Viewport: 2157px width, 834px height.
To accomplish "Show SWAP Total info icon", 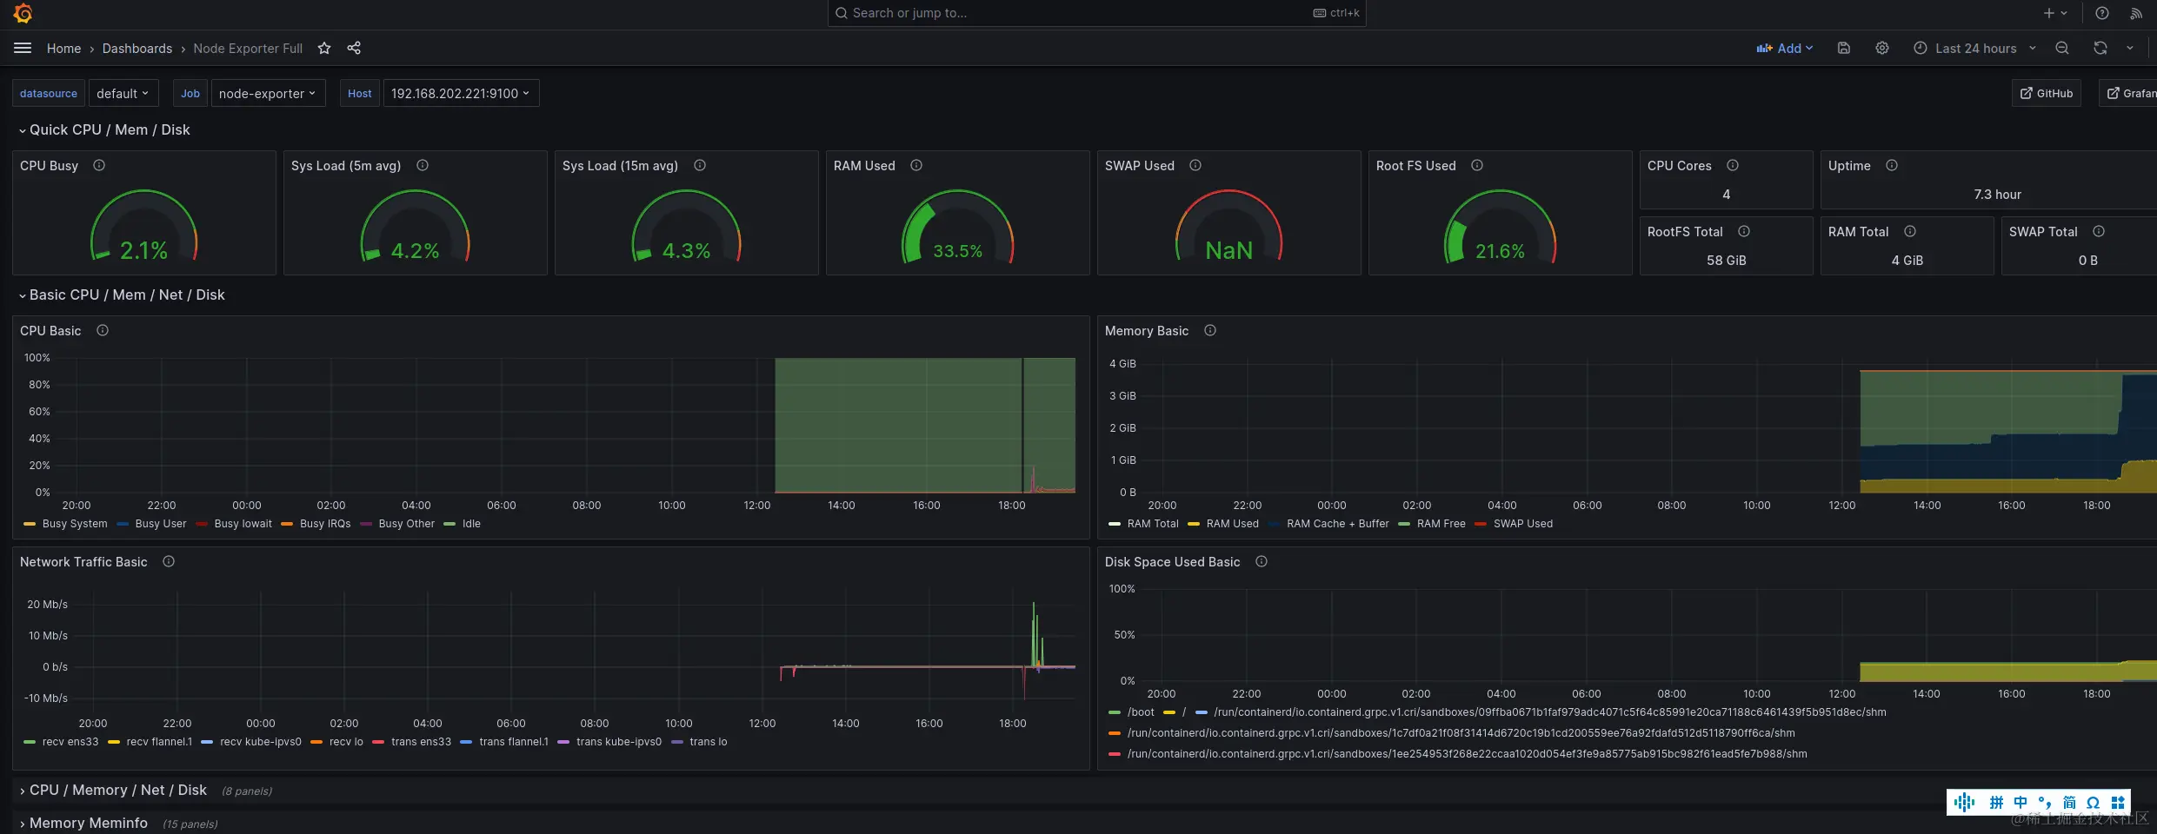I will 2099,231.
